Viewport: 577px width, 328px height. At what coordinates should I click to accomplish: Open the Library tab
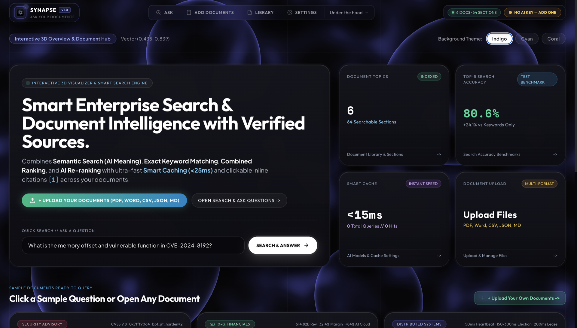(x=260, y=12)
